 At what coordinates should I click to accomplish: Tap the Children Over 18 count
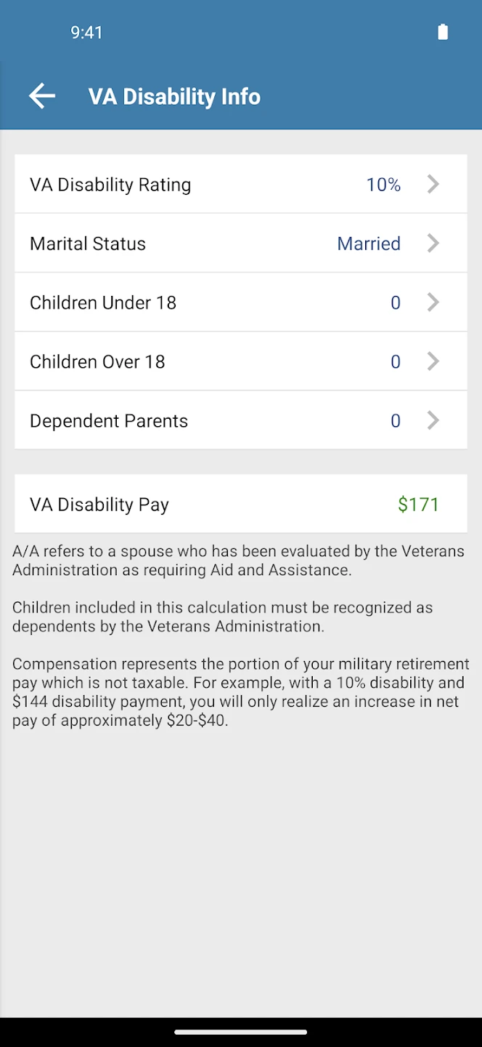point(396,361)
